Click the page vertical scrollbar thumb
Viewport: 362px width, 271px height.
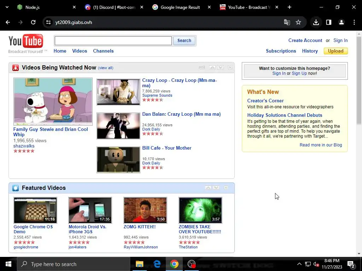[x=359, y=81]
